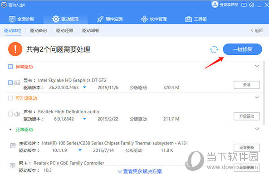Open the feedback message icon
Screen dimensions: 269x174
244,5
